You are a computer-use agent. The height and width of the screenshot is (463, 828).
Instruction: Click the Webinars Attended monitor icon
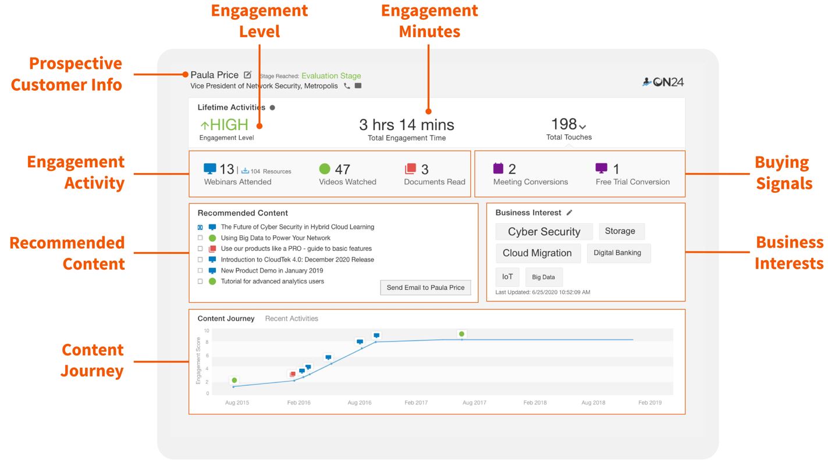210,168
